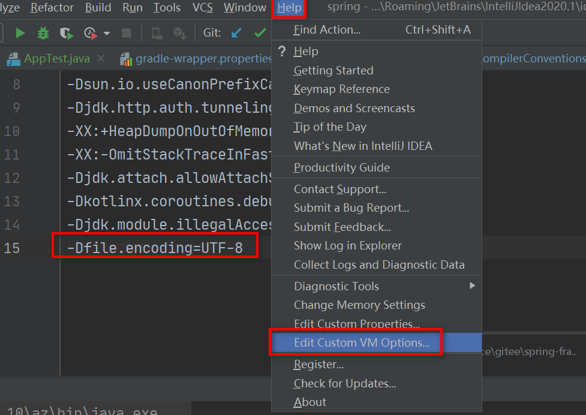The width and height of the screenshot is (586, 415).
Task: Open Demos and Screencasts
Action: (x=377, y=108)
